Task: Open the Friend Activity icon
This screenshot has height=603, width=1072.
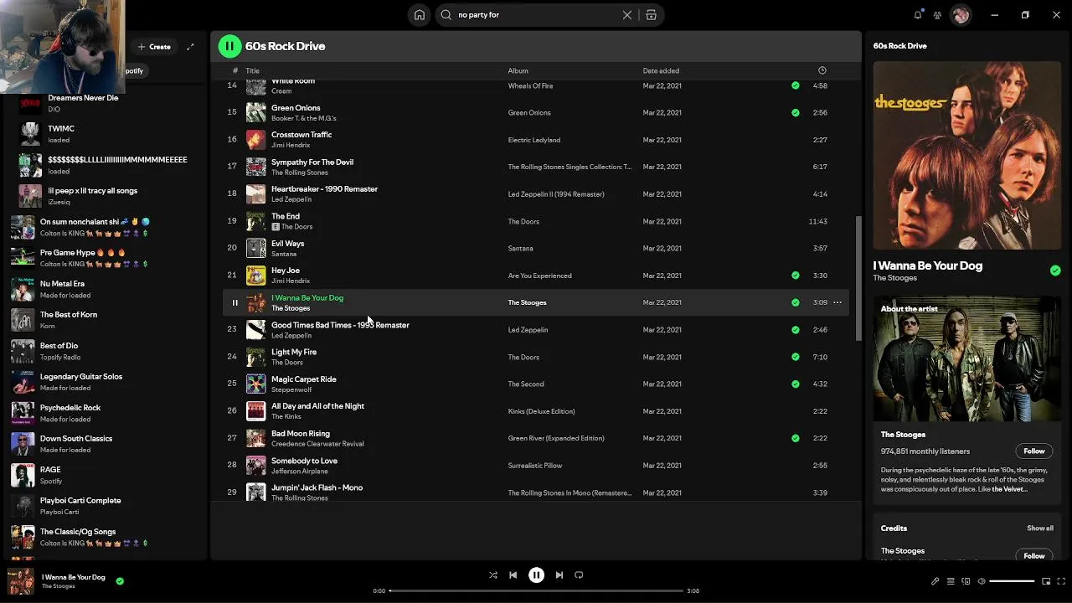Action: point(937,15)
